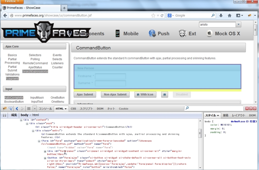
Task: Switch to the CSS tab in Firebug
Action: coord(73,109)
